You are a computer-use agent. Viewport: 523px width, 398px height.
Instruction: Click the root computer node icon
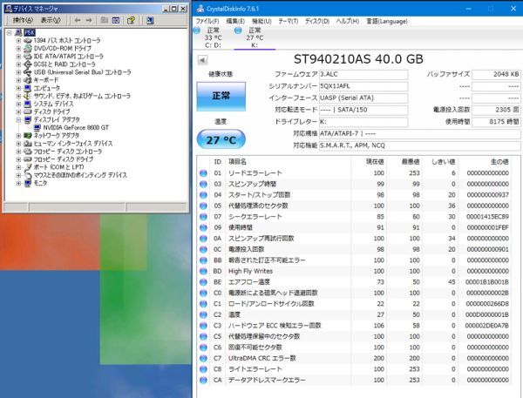(x=18, y=33)
